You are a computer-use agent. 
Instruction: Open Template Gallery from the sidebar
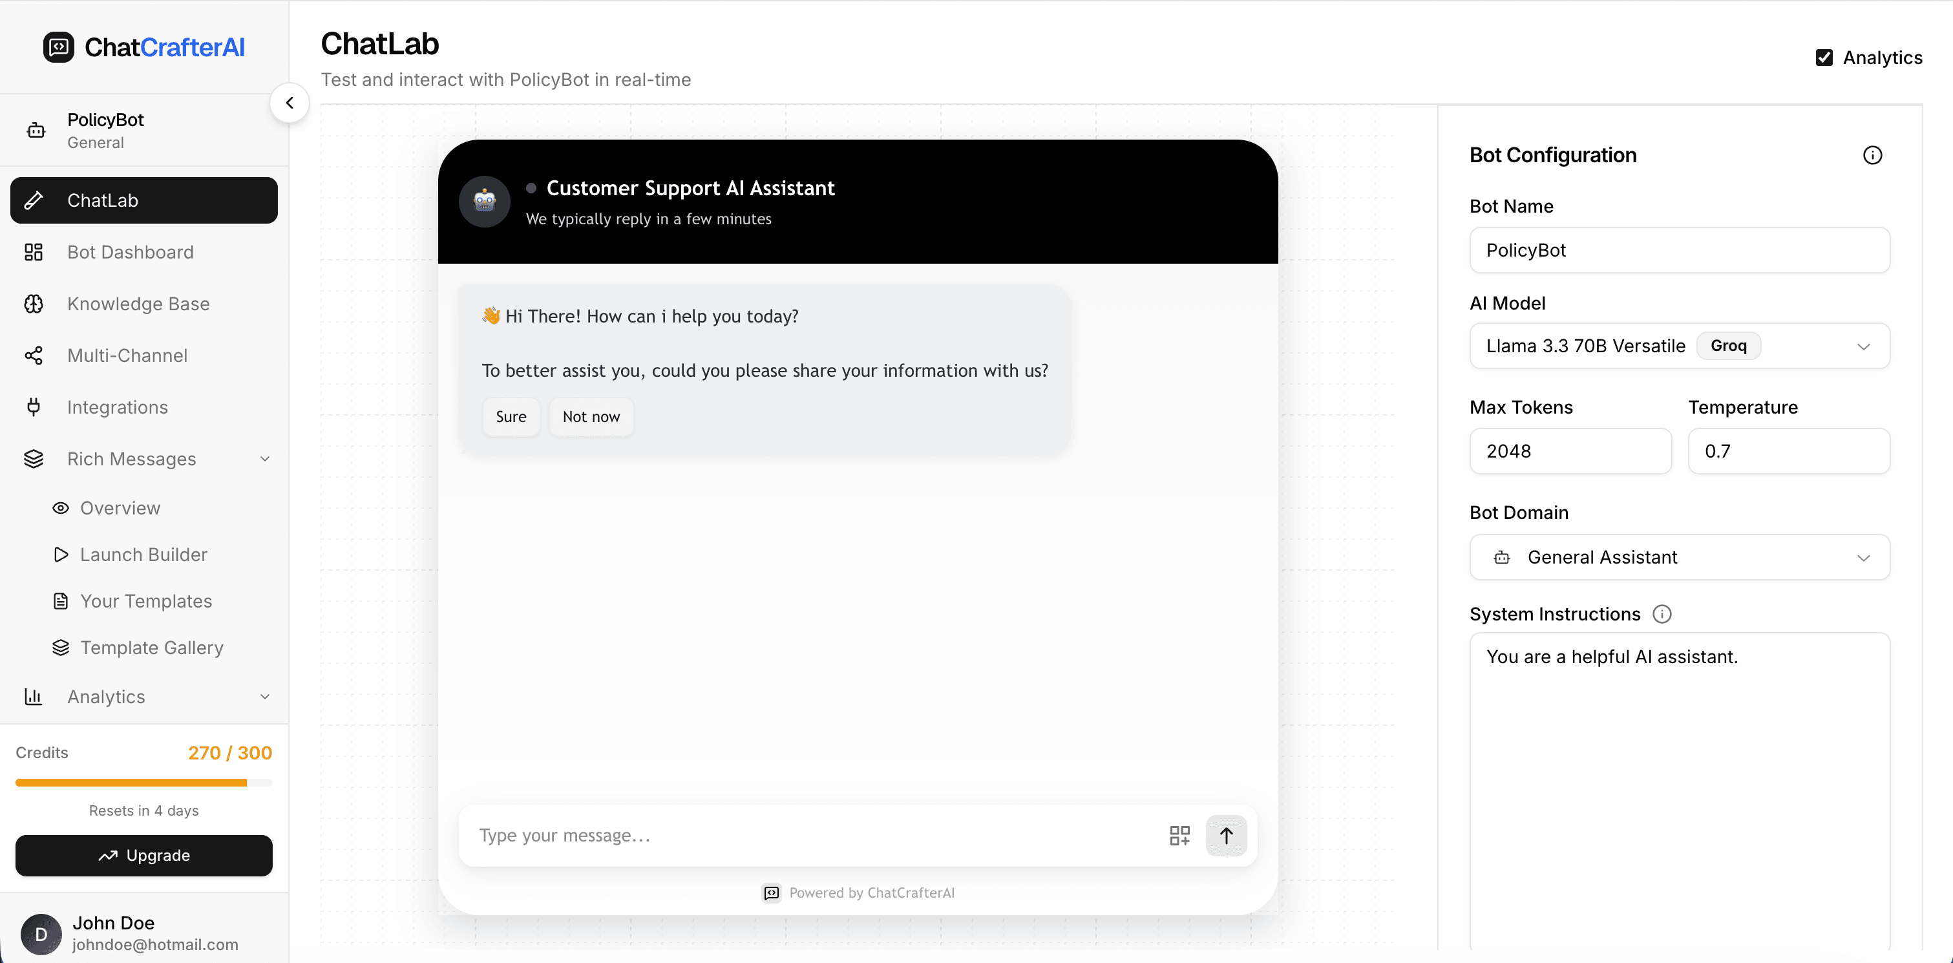[x=152, y=648]
